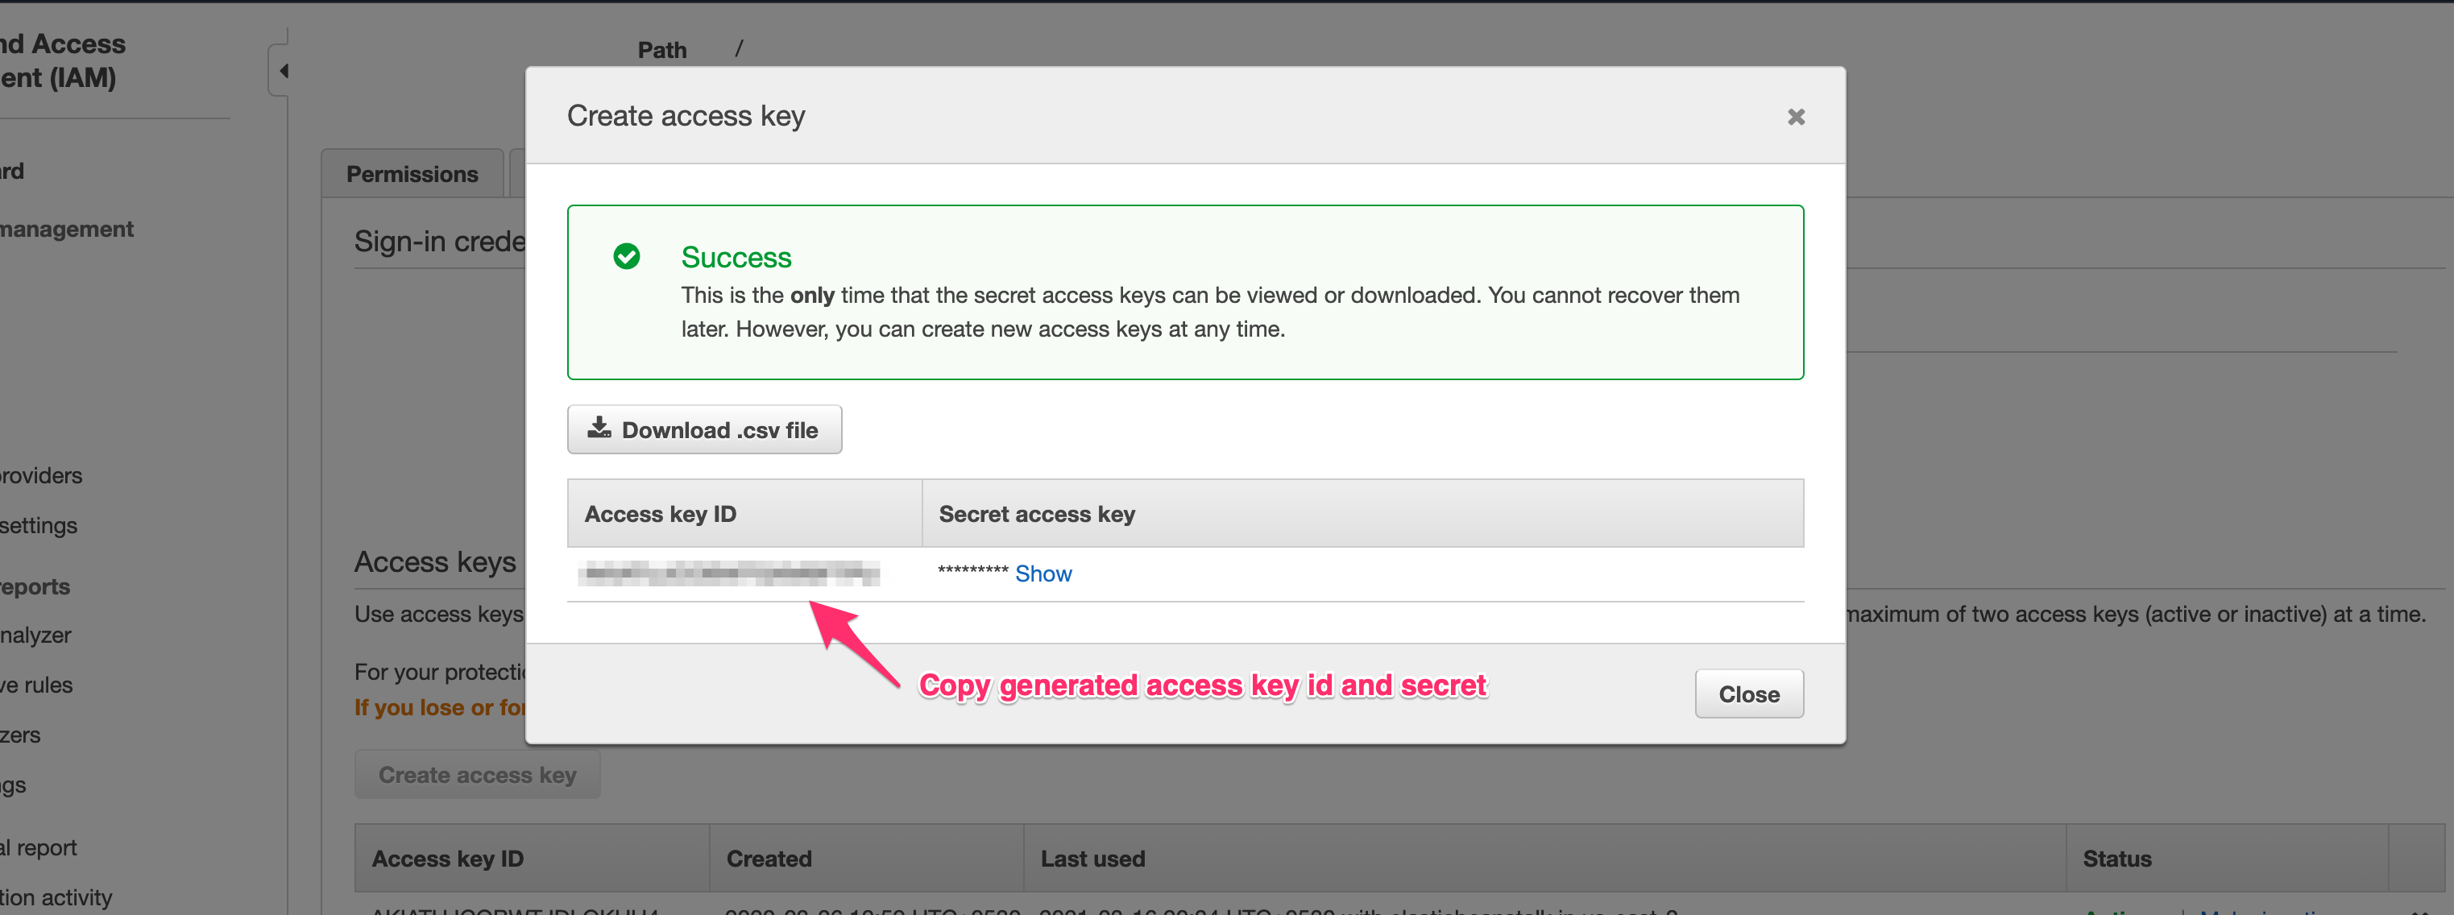Open the Identity providers sidebar item
Screen dimensions: 2454x915
(x=41, y=475)
